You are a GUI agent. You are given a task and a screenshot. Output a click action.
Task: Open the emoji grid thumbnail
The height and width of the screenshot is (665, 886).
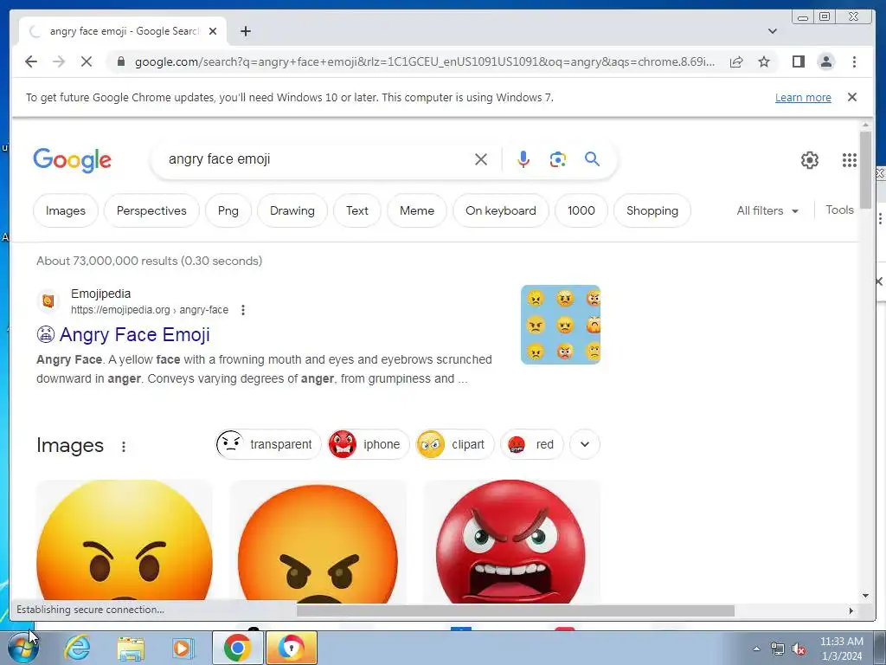coord(561,325)
